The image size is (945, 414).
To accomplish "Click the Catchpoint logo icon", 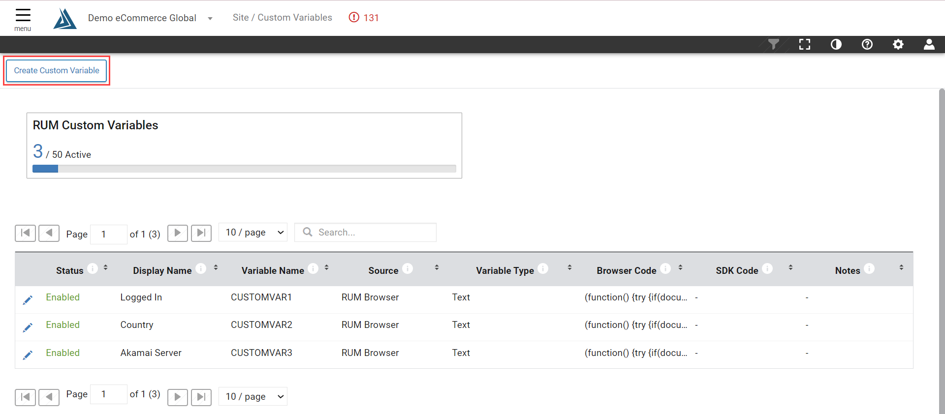I will 65,19.
